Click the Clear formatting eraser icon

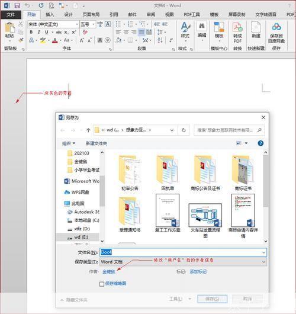click(x=85, y=32)
